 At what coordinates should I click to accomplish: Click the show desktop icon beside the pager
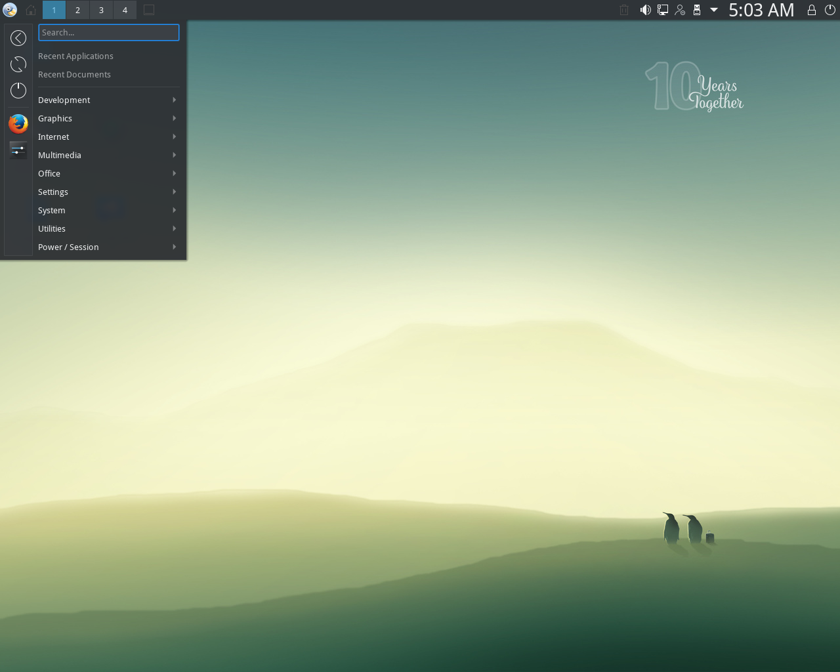[149, 10]
